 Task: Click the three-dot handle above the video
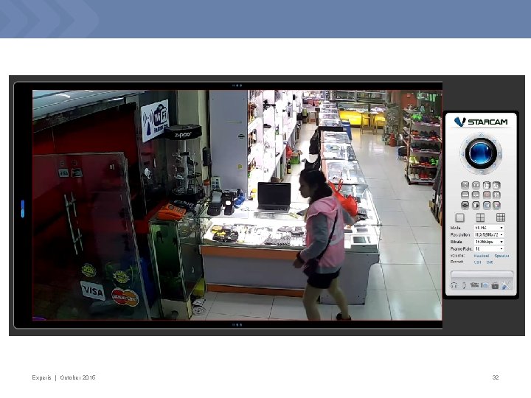point(237,85)
